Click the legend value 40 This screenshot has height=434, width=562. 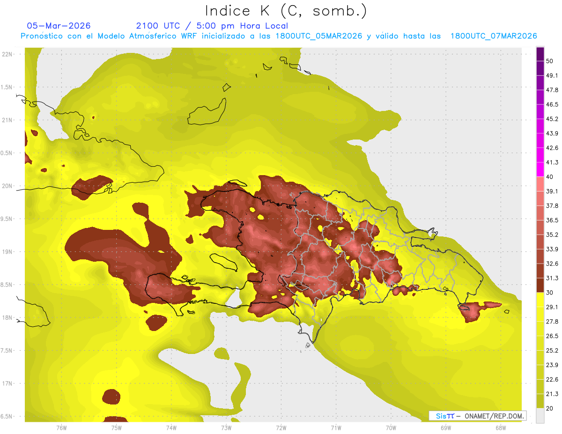(x=550, y=177)
